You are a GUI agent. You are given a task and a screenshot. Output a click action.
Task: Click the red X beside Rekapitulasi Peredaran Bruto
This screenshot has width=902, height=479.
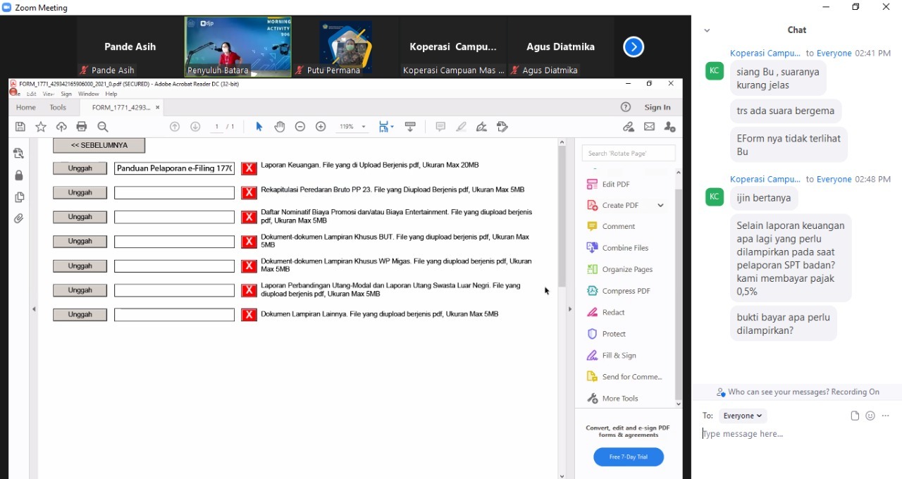[249, 193]
